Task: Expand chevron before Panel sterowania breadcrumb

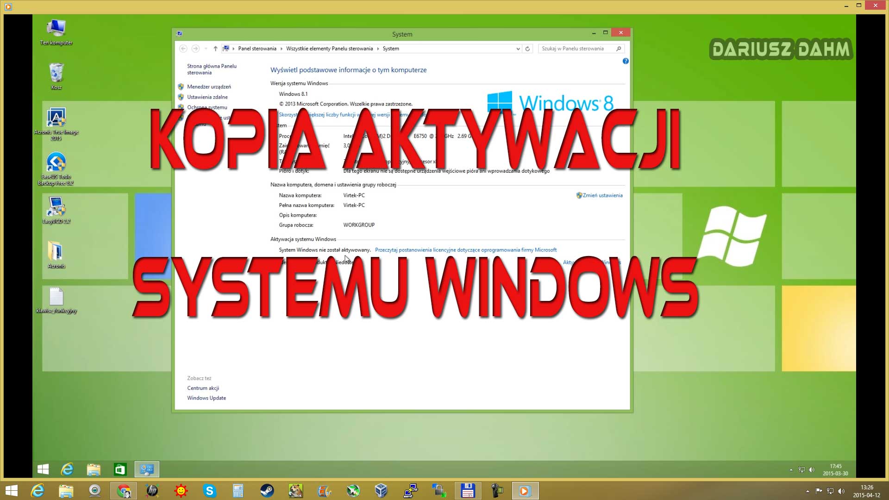Action: (x=233, y=49)
